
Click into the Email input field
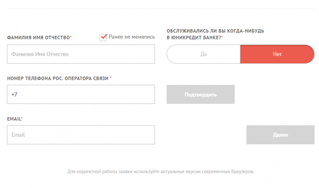click(x=81, y=135)
